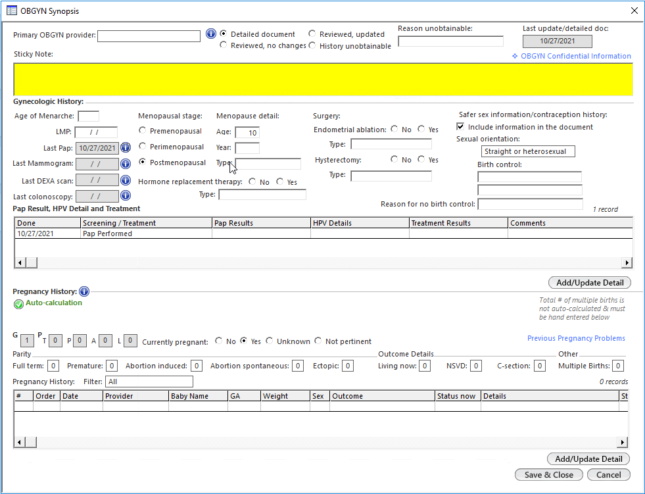Click the Outcome column header
Image resolution: width=645 pixels, height=494 pixels.
coord(382,396)
